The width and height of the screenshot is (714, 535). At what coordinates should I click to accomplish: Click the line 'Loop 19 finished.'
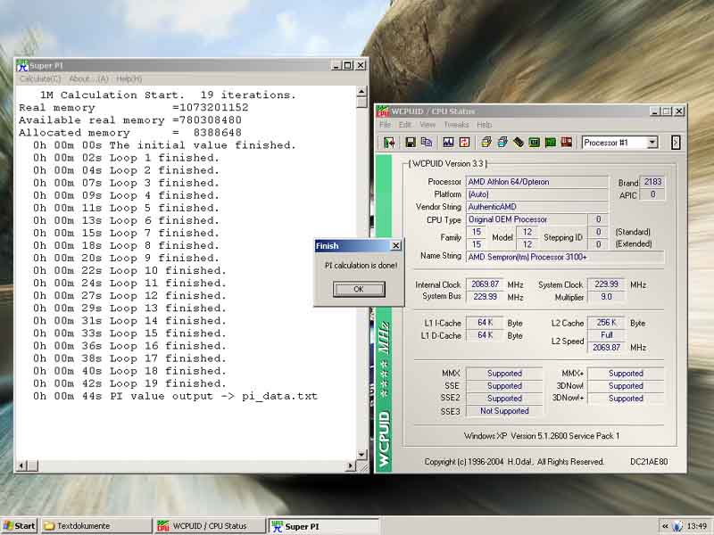click(129, 383)
